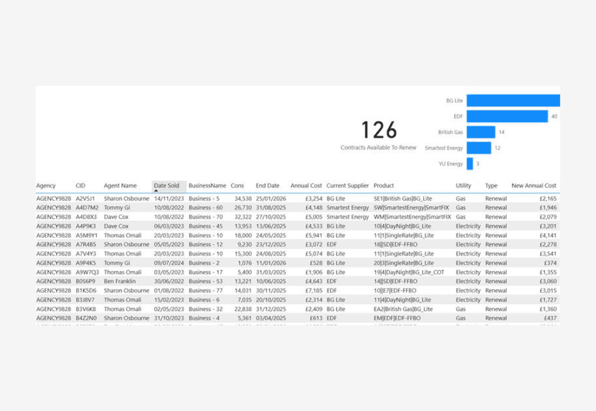
Task: Sort table by the Agency column header
Action: coord(46,186)
